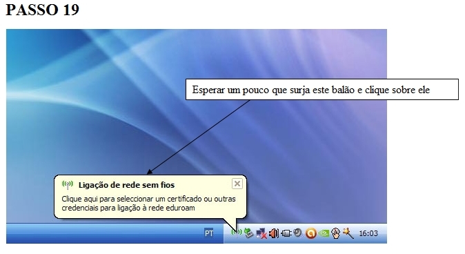Viewport: 465px width, 254px height.
Task: Click the touchpad hand pointer tray icon
Action: pos(336,233)
